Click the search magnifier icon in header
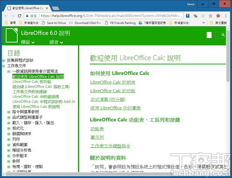 coord(223,35)
